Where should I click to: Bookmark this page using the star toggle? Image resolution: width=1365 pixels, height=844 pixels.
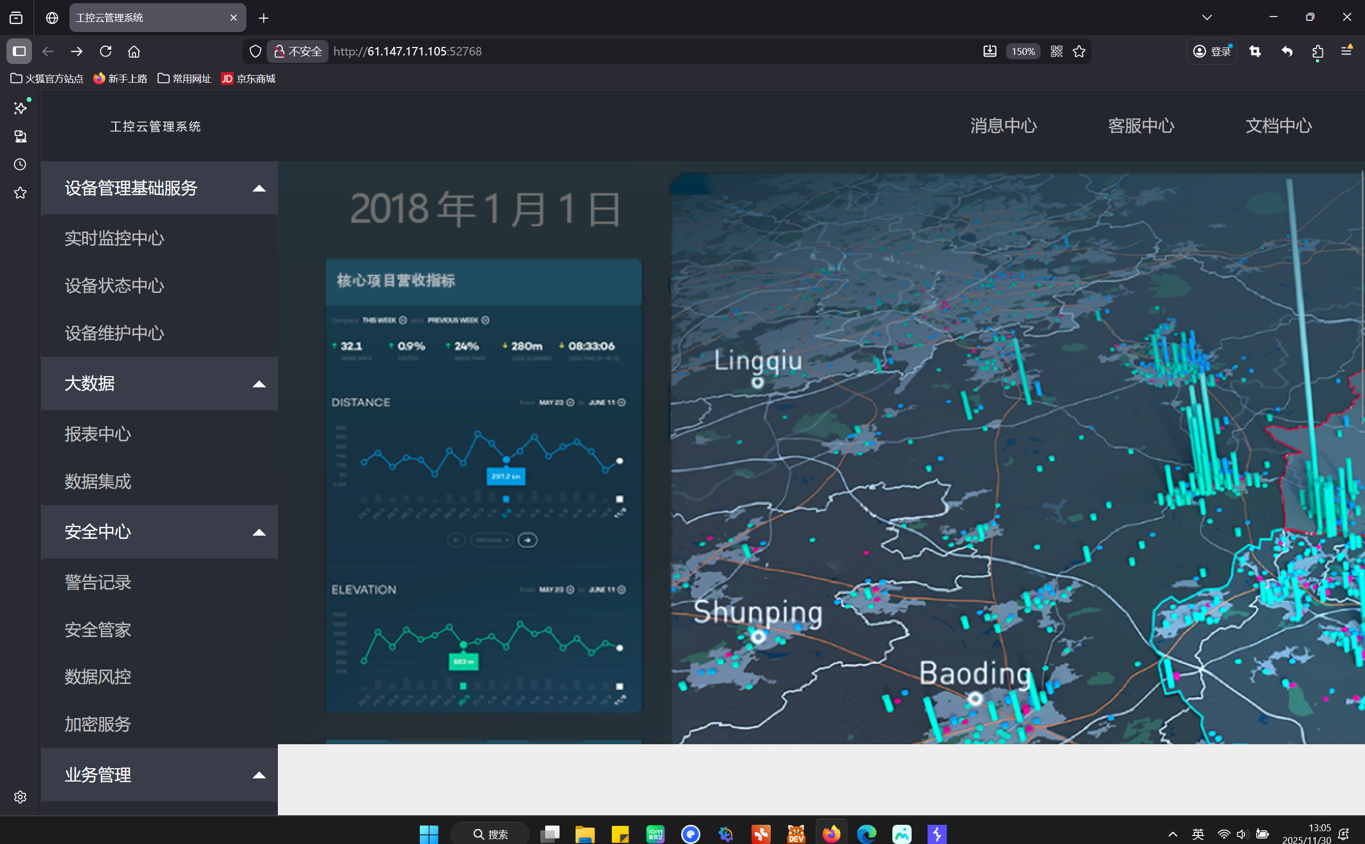1078,51
